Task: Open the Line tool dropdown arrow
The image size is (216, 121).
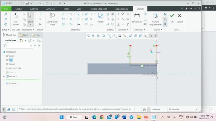Action: tap(67, 14)
